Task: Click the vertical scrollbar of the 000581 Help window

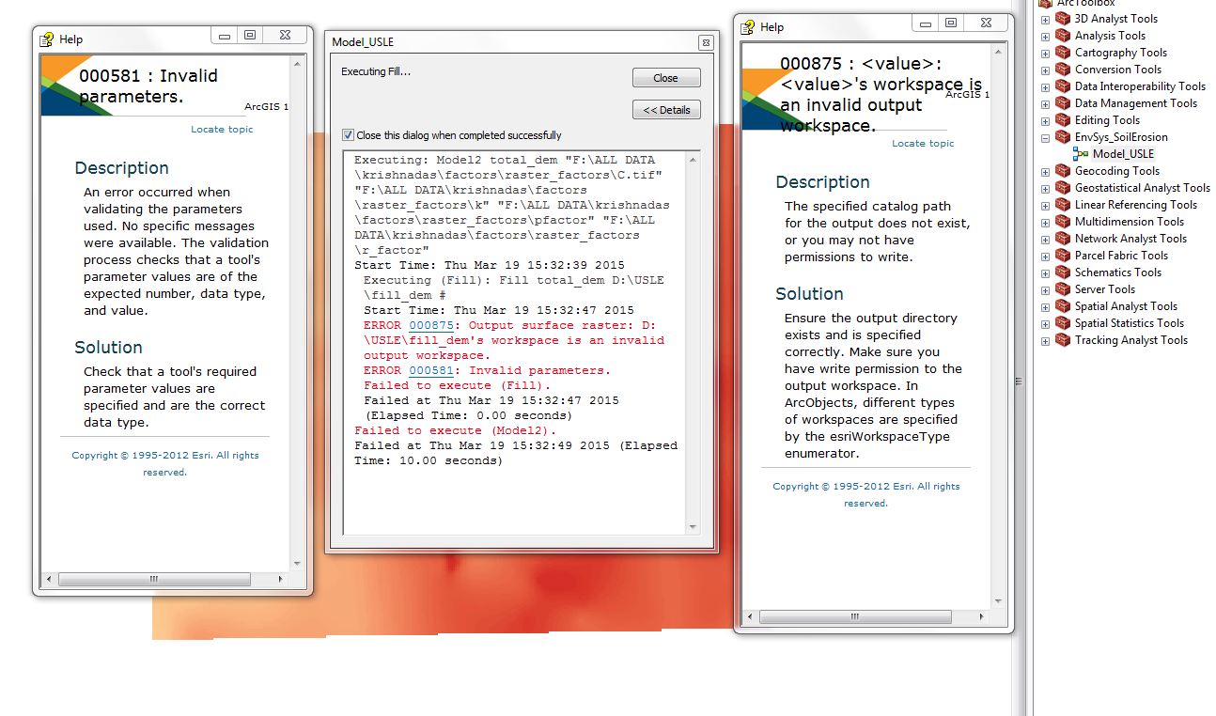Action: (297, 313)
